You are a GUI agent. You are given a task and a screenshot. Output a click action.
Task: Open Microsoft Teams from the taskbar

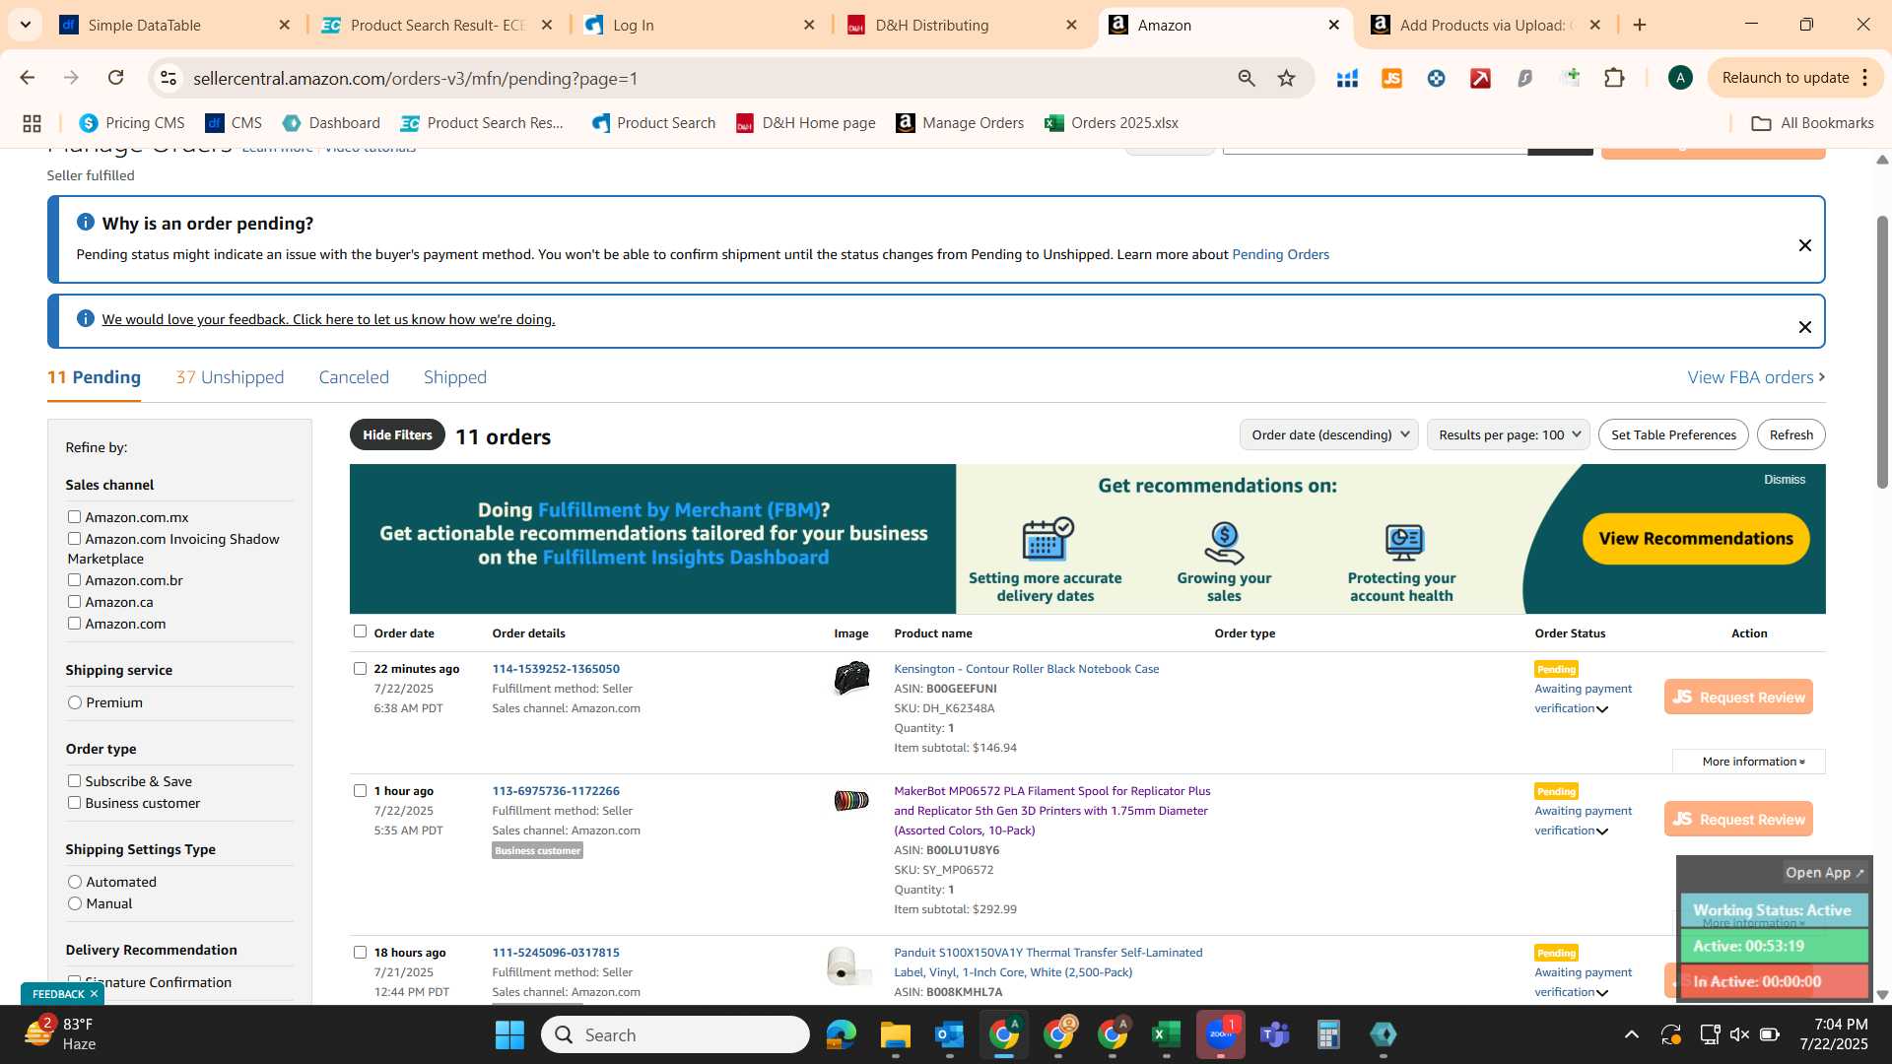[1275, 1034]
